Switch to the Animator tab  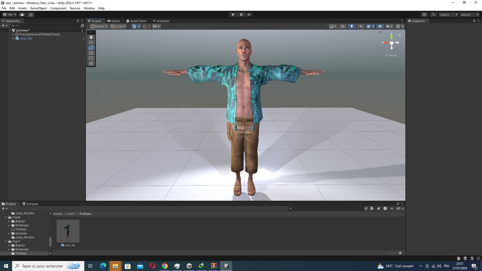coord(161,21)
